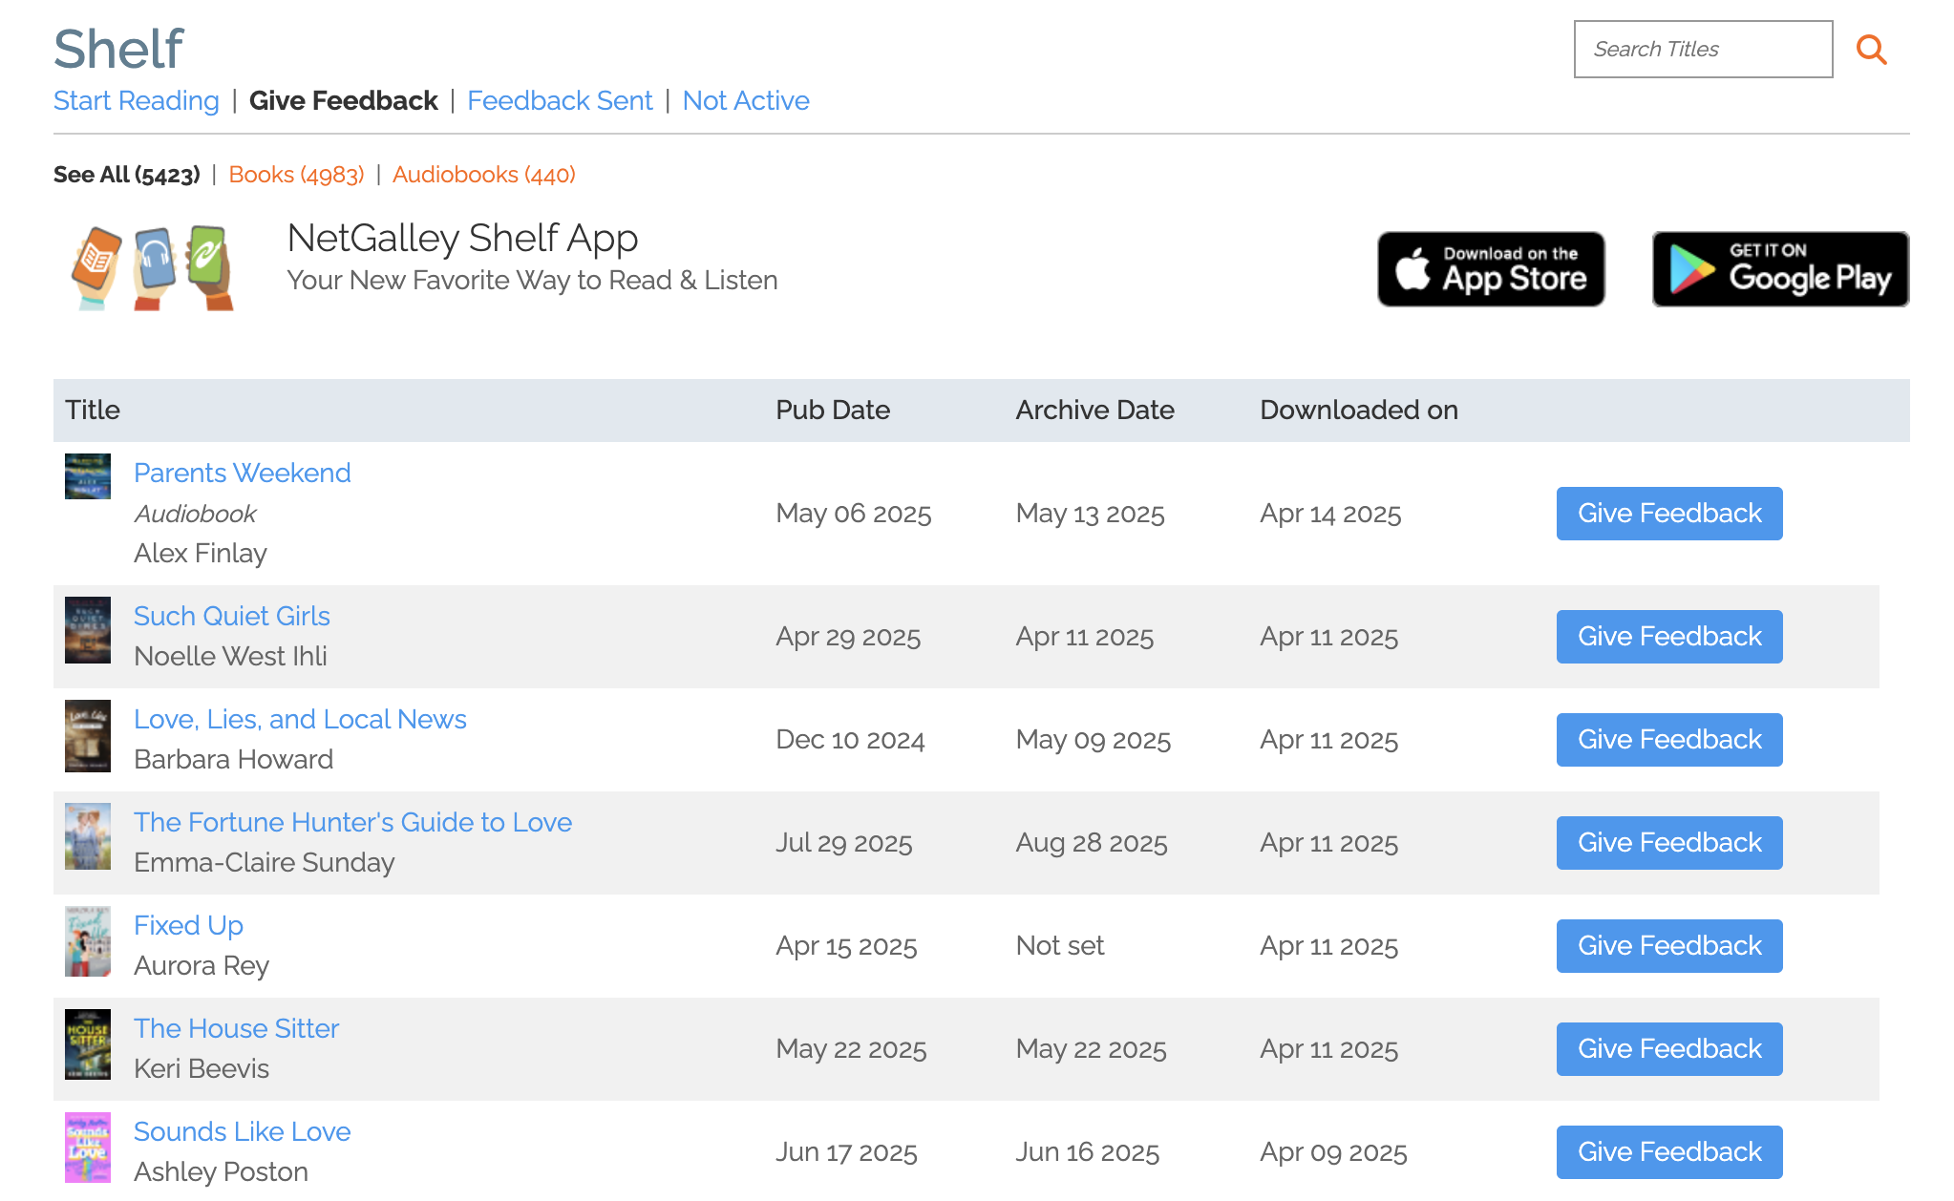Click author name Barbara Howard
Image resolution: width=1954 pixels, height=1201 pixels.
click(234, 759)
